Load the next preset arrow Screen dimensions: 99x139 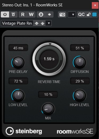(43, 23)
